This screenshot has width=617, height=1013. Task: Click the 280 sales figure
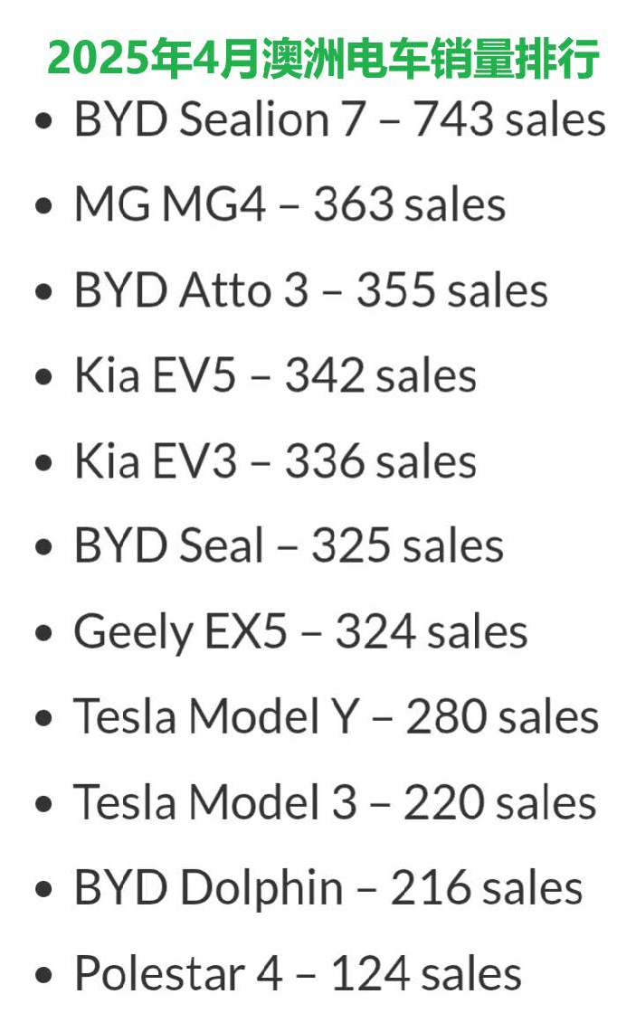(502, 716)
